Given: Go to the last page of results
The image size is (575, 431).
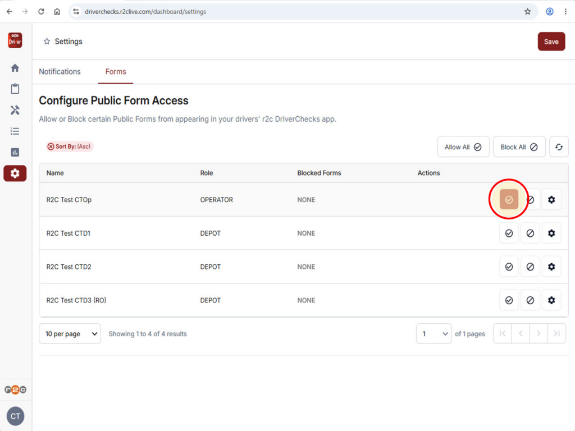Looking at the screenshot, I should click(556, 333).
